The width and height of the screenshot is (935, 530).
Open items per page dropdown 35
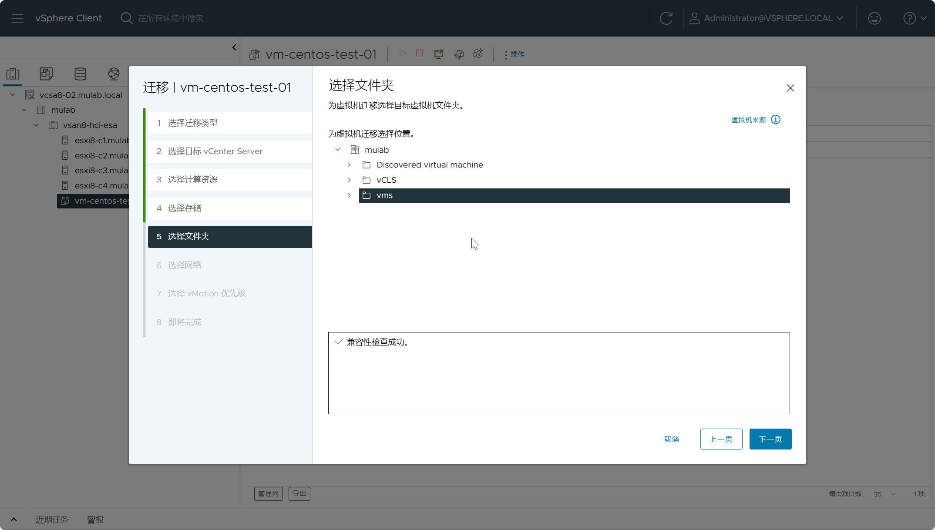[885, 494]
